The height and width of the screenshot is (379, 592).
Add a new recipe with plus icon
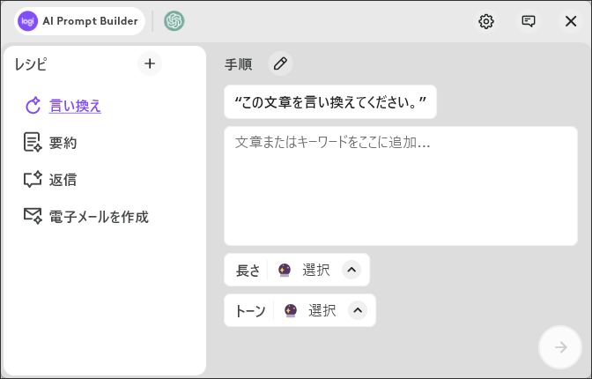click(150, 63)
